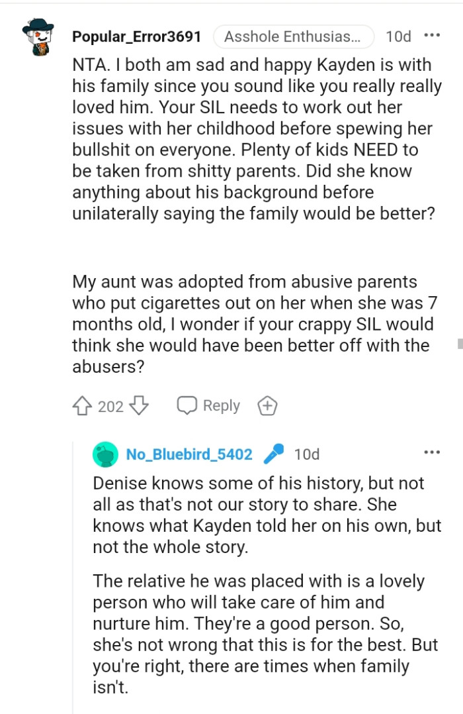
Task: Select the Asshole Enthusiast flair tag
Action: 293,36
